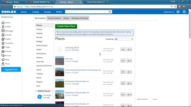
Task: Open the Trade sidebar icon
Action: tap(3, 47)
